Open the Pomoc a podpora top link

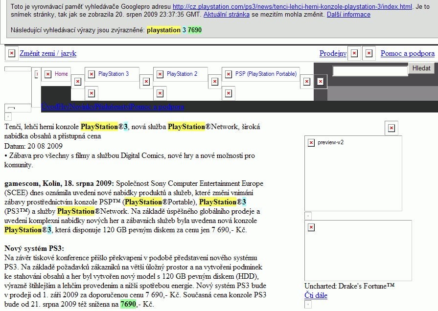pos(408,53)
